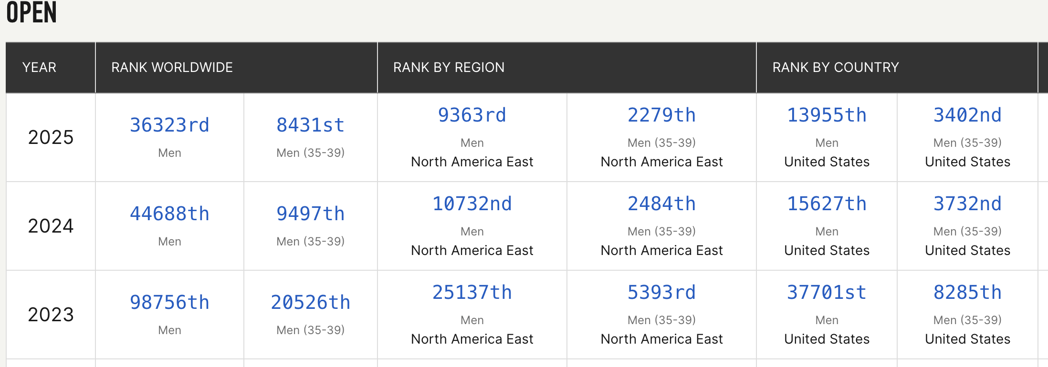The width and height of the screenshot is (1048, 367).
Task: Select the 2279th North America East rank
Action: click(x=661, y=115)
